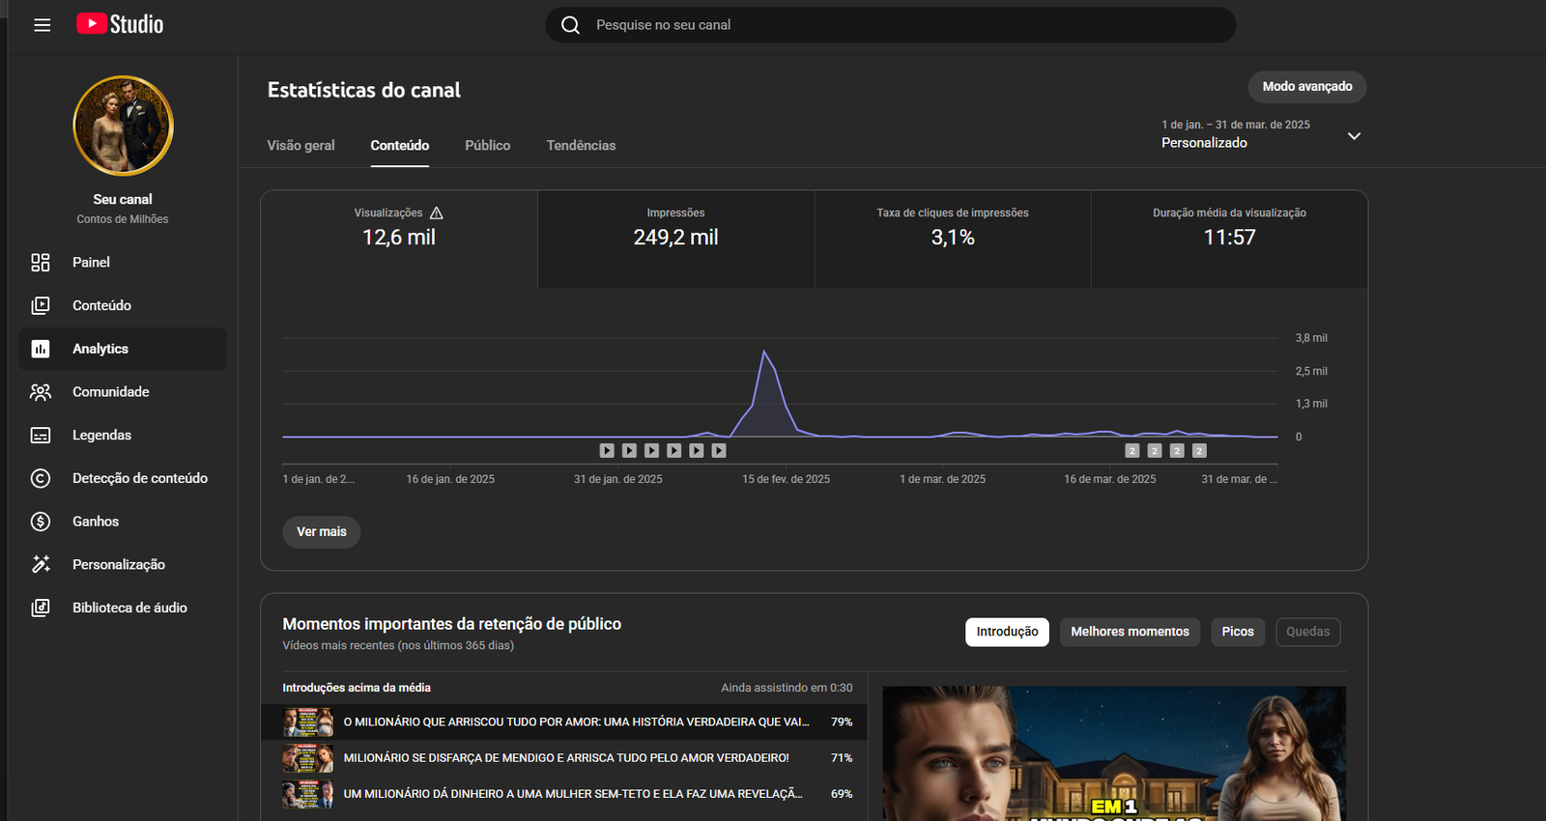Viewport: 1546px width, 821px height.
Task: Select the Melhores momentos filter
Action: 1130,632
